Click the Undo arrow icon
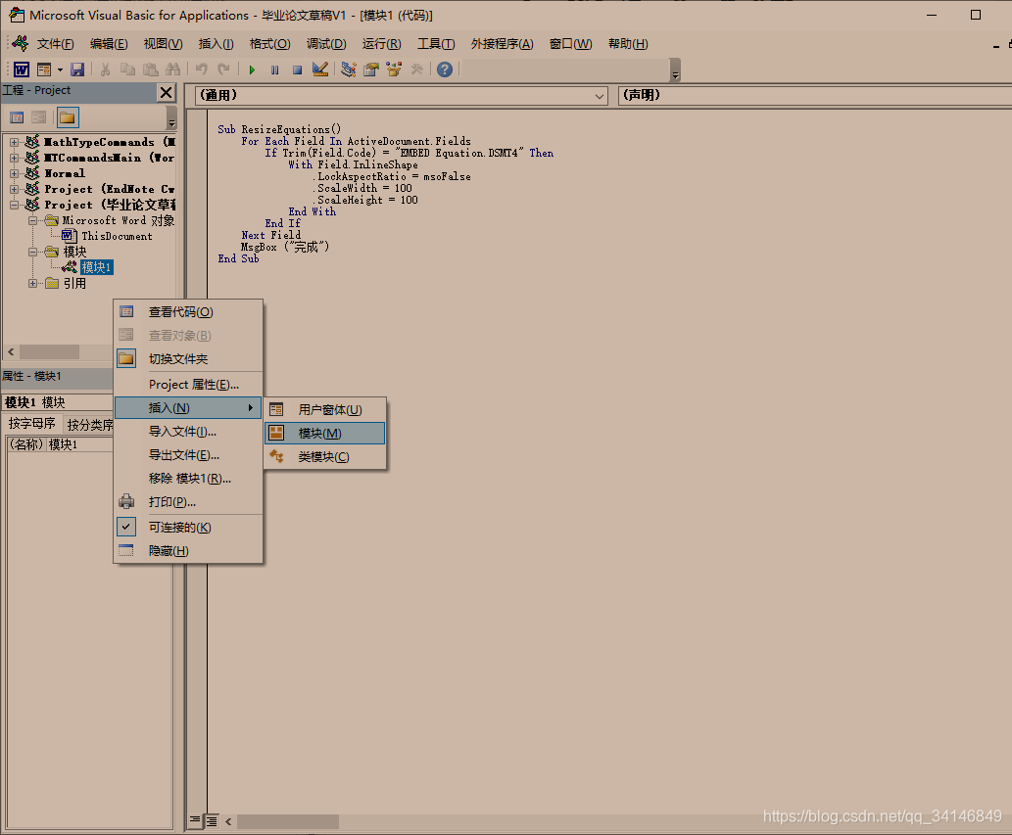This screenshot has width=1012, height=835. point(202,70)
